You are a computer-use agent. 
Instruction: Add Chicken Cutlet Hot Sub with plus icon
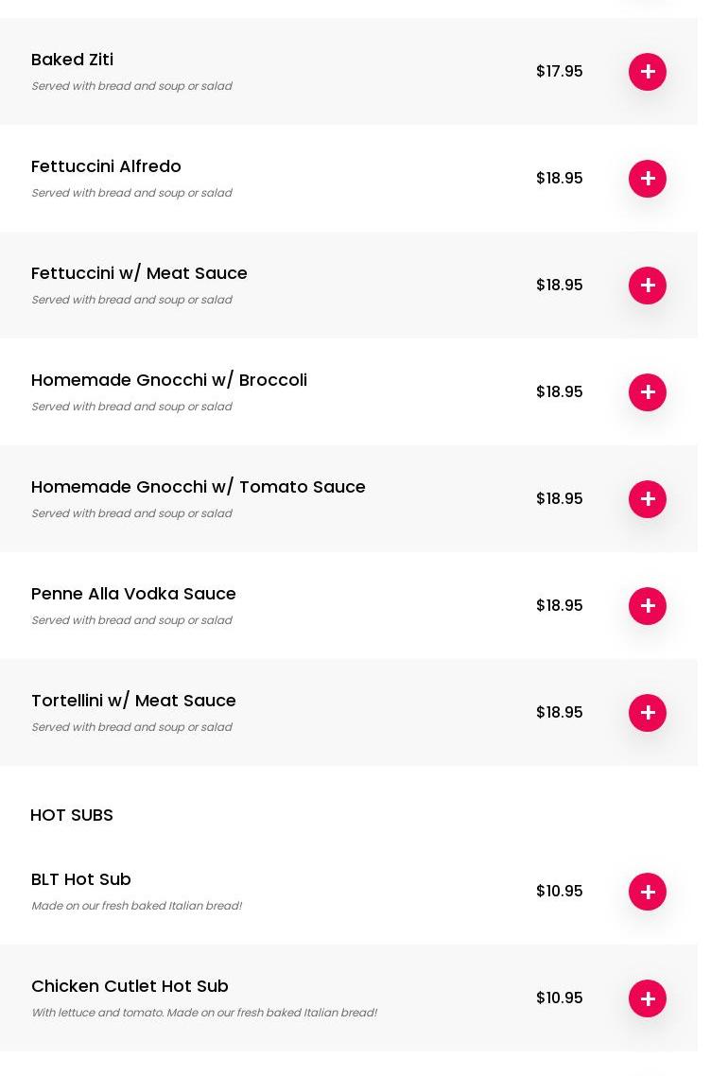click(x=648, y=998)
